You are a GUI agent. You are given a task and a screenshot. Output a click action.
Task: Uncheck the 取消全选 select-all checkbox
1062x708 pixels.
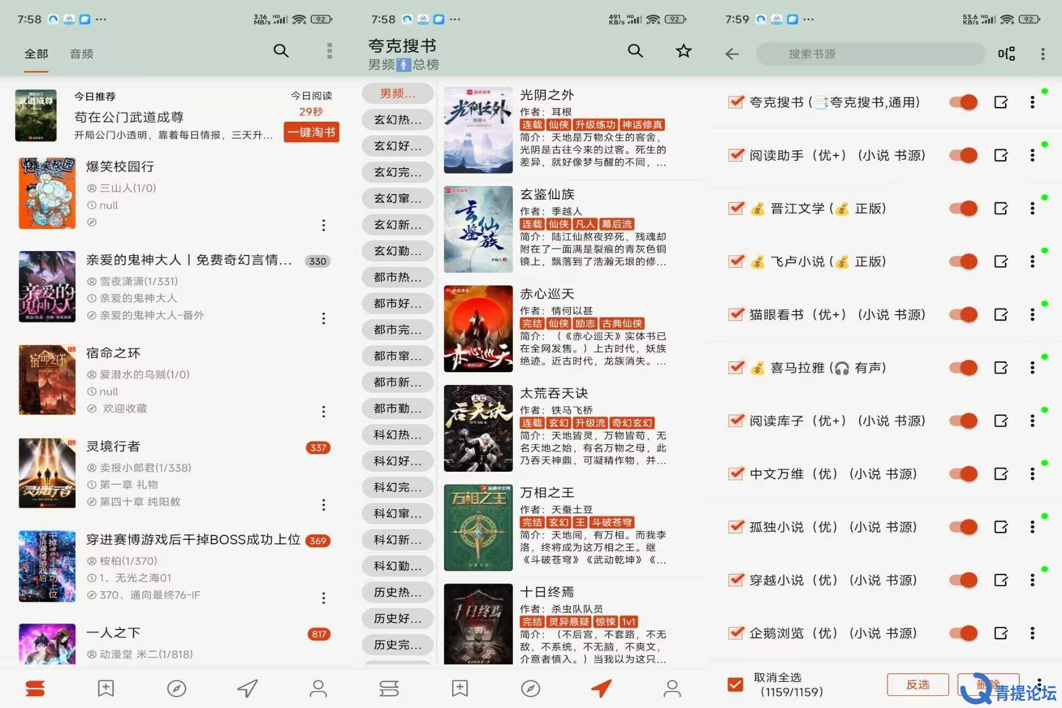coord(736,685)
